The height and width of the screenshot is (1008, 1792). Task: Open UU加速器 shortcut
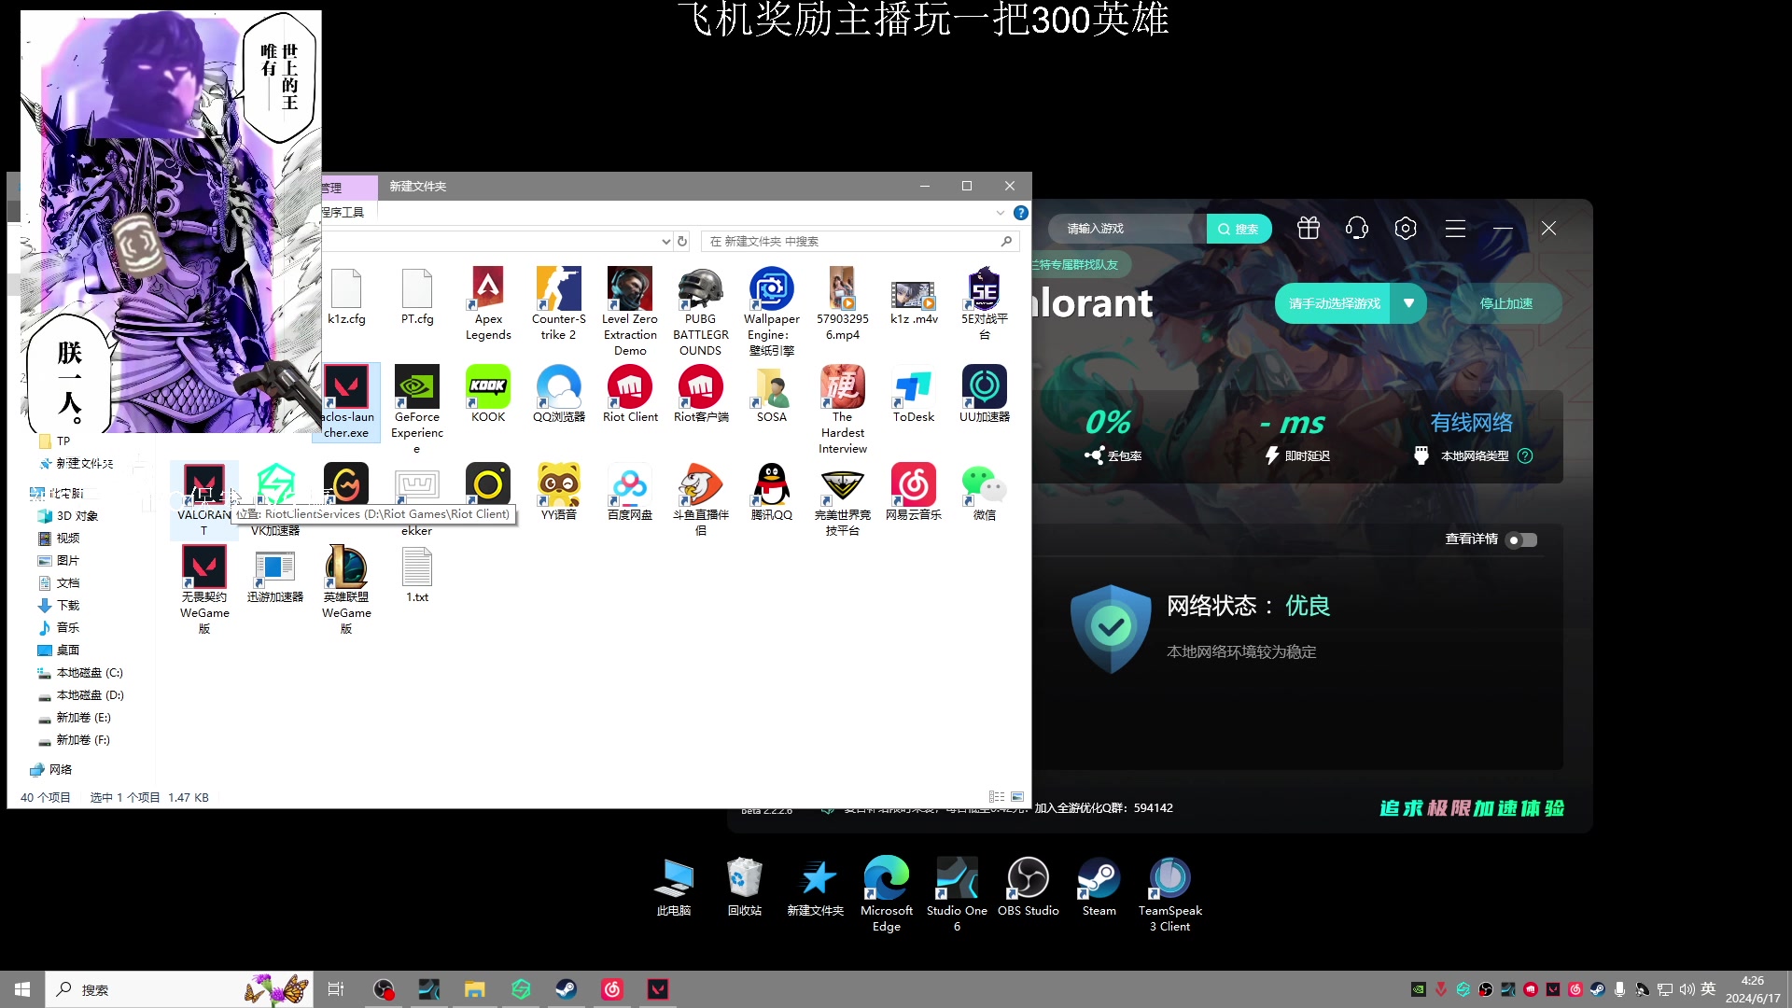tap(985, 394)
